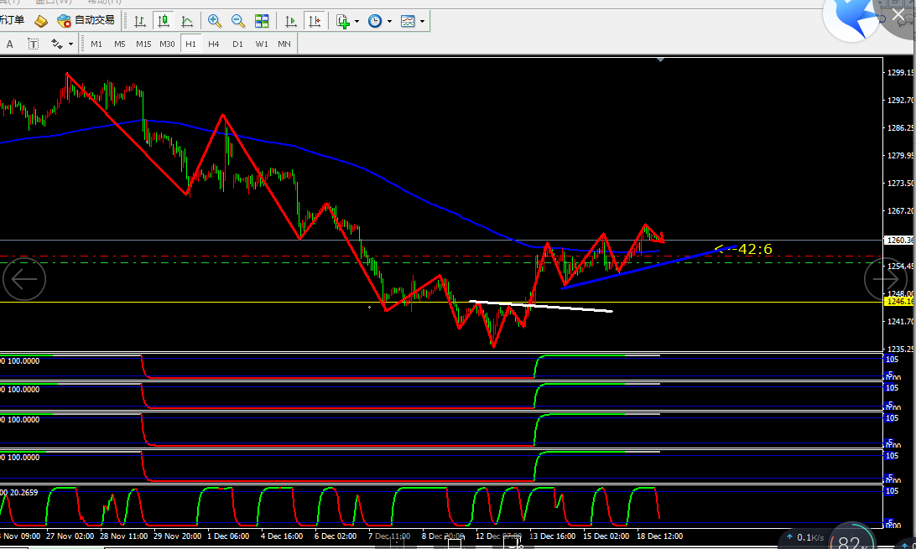Expand the templates dropdown arrow
Viewport: 916px width, 549px height.
[423, 22]
